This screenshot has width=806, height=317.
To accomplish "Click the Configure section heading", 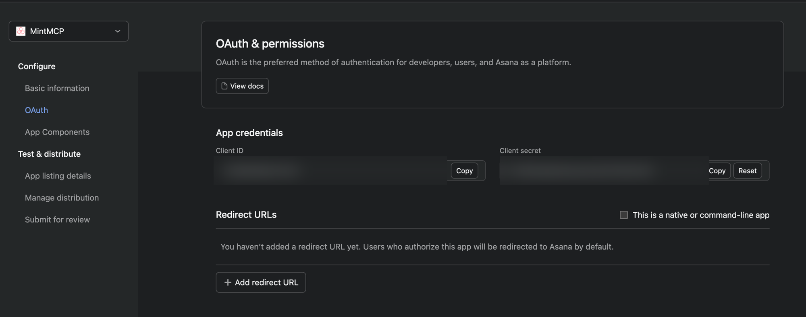I will click(37, 66).
